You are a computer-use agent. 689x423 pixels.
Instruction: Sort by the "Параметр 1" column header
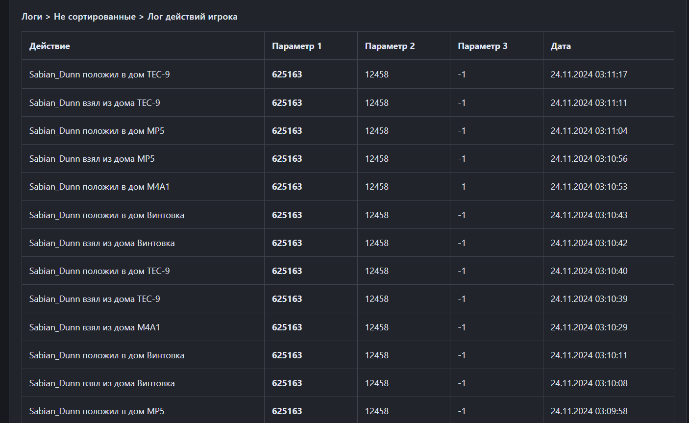(x=296, y=46)
